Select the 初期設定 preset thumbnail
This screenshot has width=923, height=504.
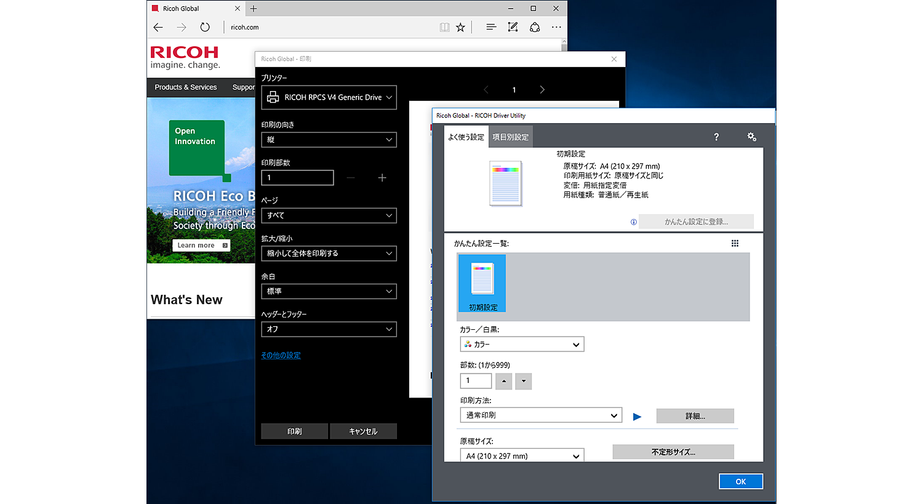click(x=482, y=283)
